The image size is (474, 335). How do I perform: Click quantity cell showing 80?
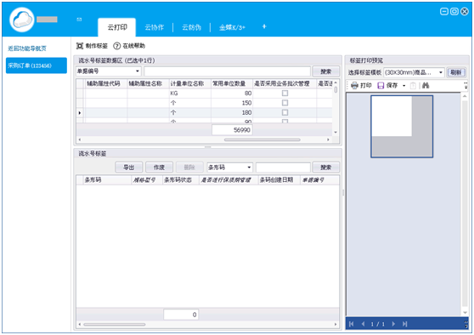pos(232,94)
